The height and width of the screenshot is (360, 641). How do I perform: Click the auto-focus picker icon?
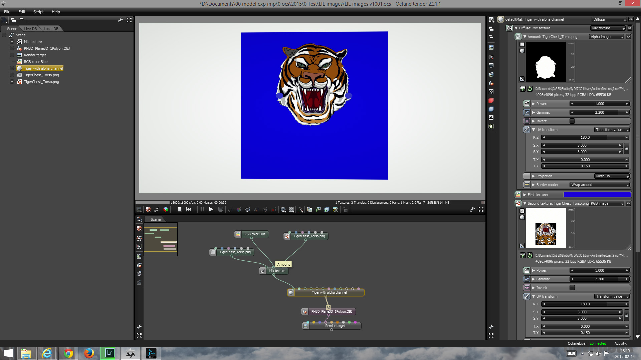[230, 209]
